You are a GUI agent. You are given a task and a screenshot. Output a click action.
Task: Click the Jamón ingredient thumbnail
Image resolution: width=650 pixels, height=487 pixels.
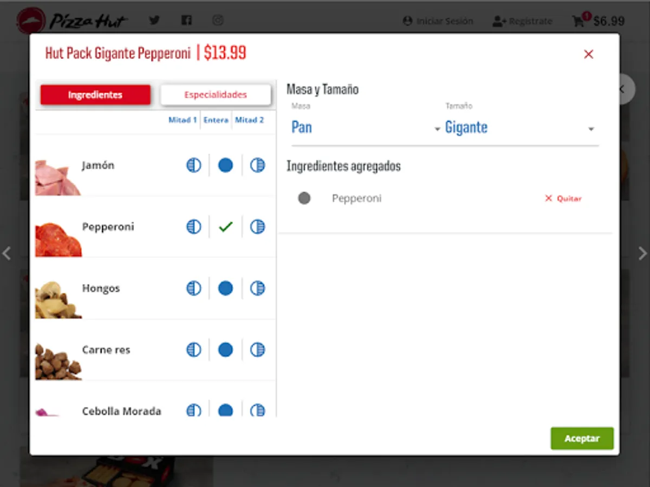(57, 177)
